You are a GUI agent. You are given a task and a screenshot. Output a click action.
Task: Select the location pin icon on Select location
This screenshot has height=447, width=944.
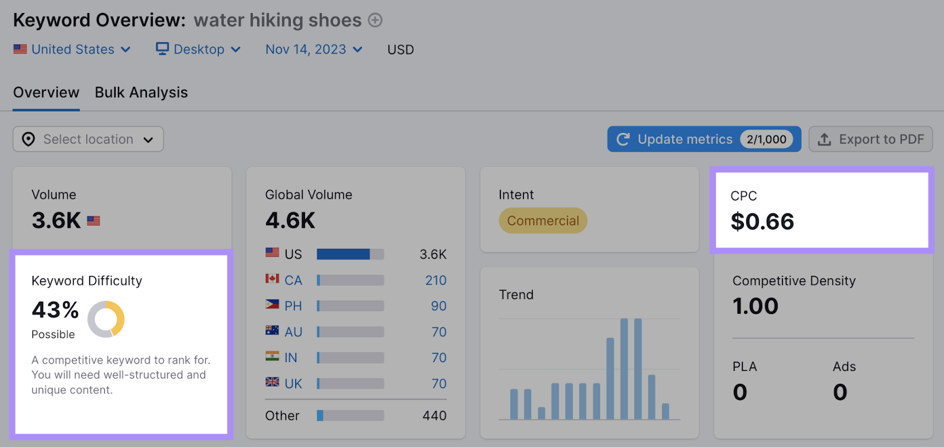tap(28, 139)
